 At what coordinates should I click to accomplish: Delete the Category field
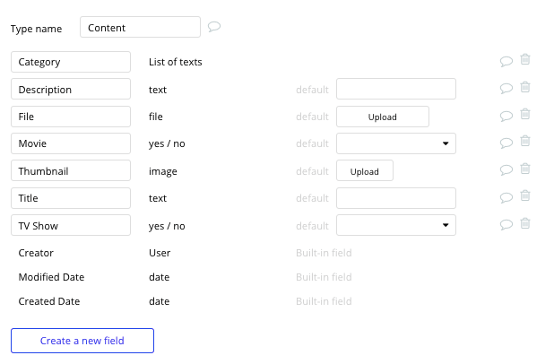click(x=525, y=60)
